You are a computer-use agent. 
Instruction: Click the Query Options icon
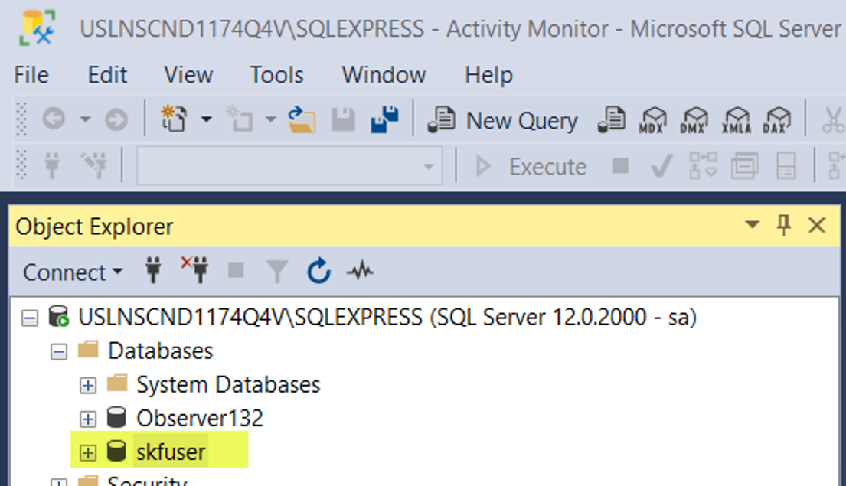point(745,165)
